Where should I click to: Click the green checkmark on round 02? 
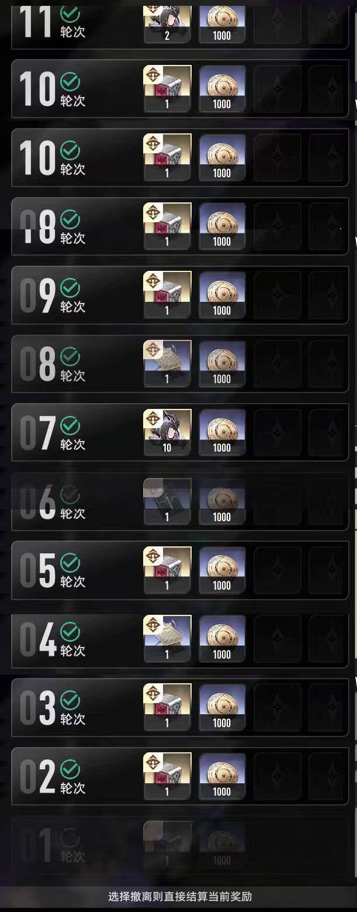[70, 770]
